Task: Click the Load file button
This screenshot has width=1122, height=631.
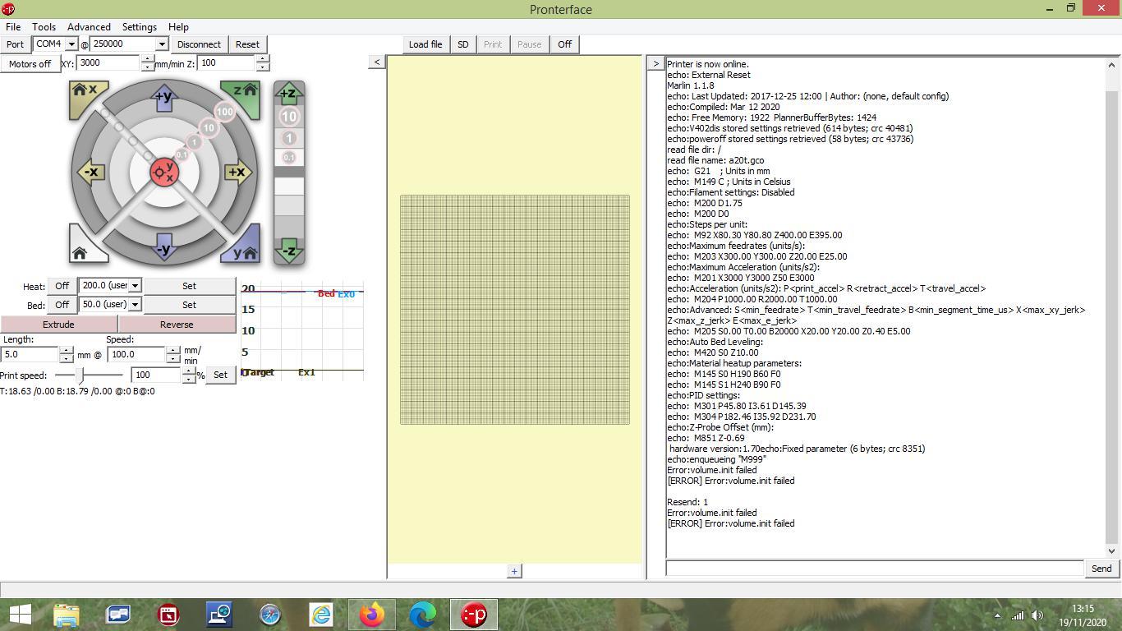Action: [425, 44]
